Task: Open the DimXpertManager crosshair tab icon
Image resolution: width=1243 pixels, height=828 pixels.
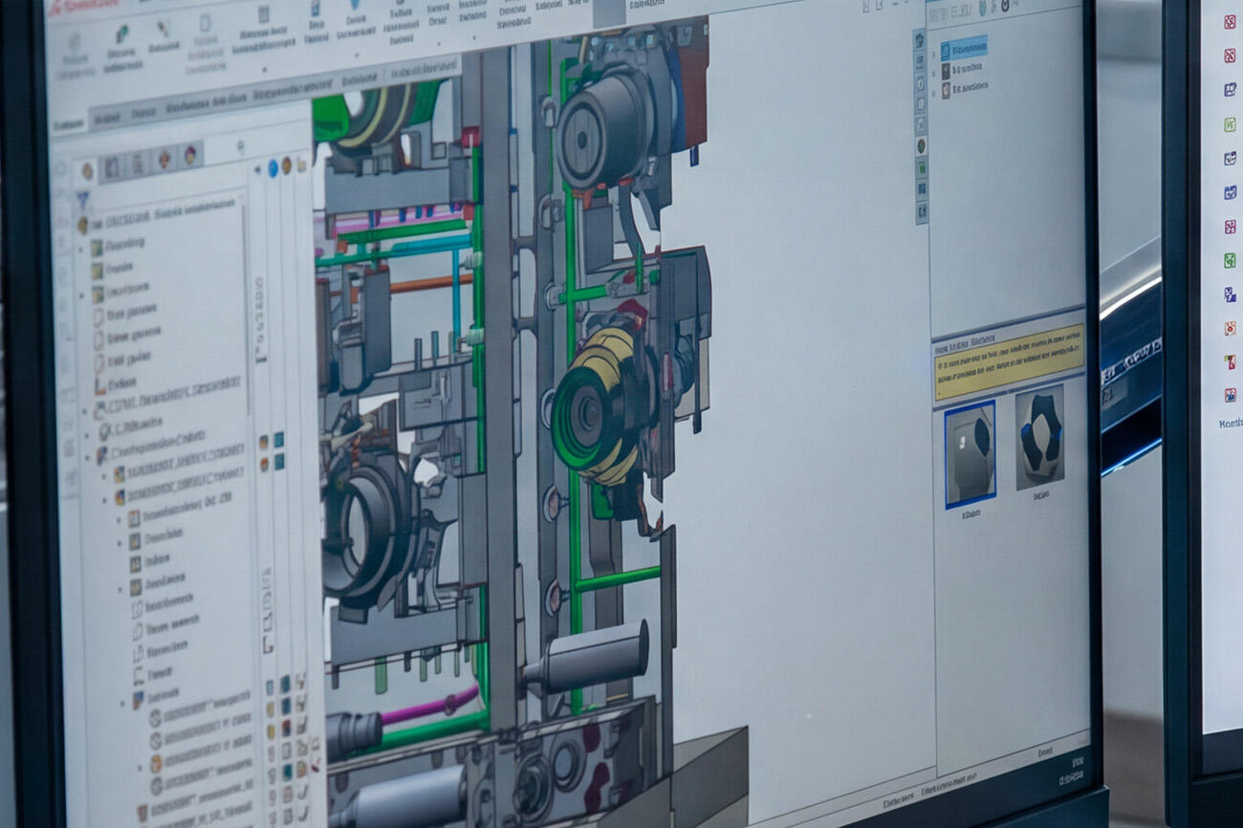Action: 164,159
